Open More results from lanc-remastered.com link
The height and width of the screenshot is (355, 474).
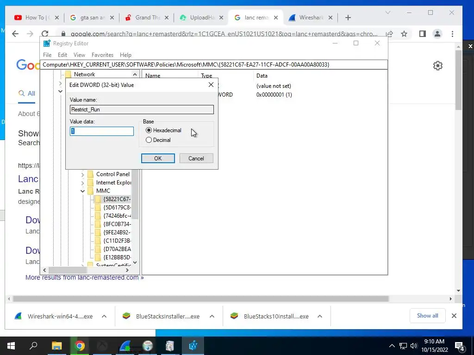[x=85, y=277]
